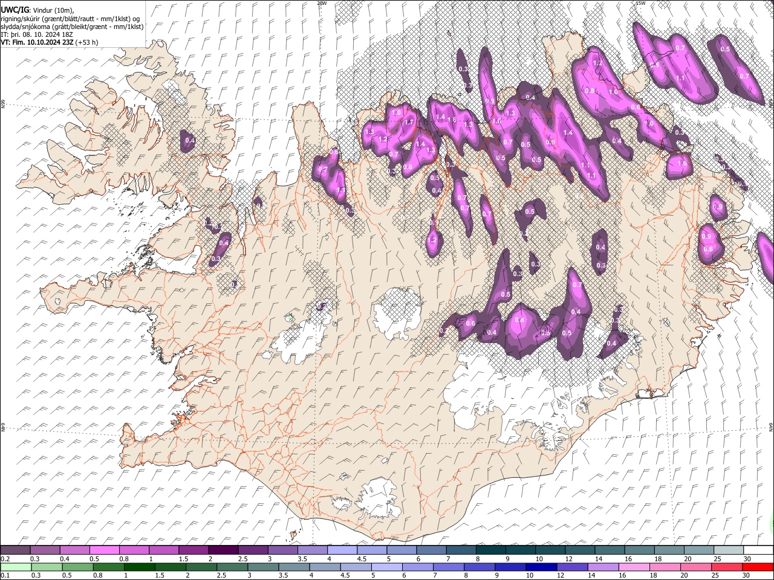
Task: Click the '20W' longitude label
Action: (322, 3)
